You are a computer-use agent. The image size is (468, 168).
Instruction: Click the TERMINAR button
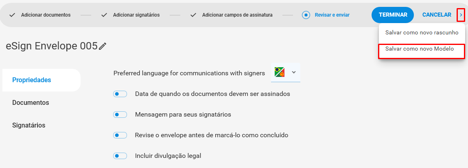coord(393,15)
